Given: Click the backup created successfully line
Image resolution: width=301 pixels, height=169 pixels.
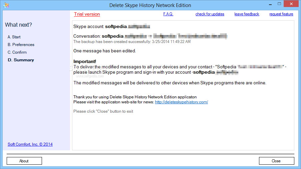Looking at the screenshot, I should (132, 42).
